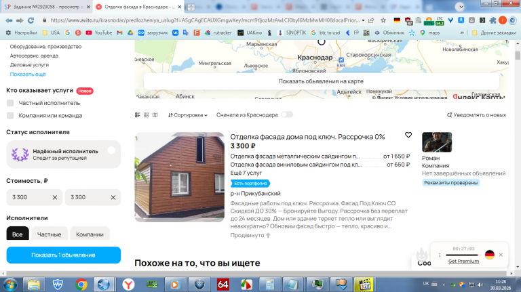The height and width of the screenshot is (292, 521).
Task: Reload the page with the refresh icon
Action: 31,20
